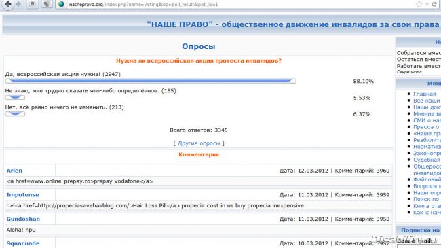Click the "Комментарии" section heading
Screen dimensions: 441x248
(x=199, y=154)
